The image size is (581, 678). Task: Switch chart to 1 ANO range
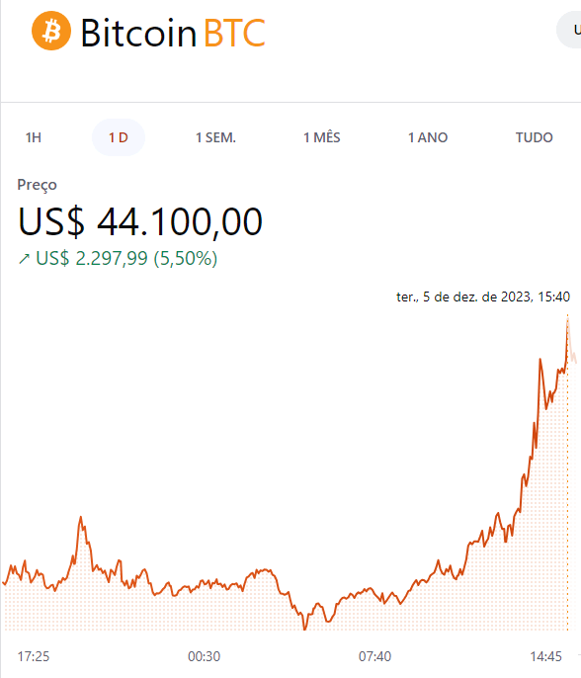pyautogui.click(x=428, y=137)
